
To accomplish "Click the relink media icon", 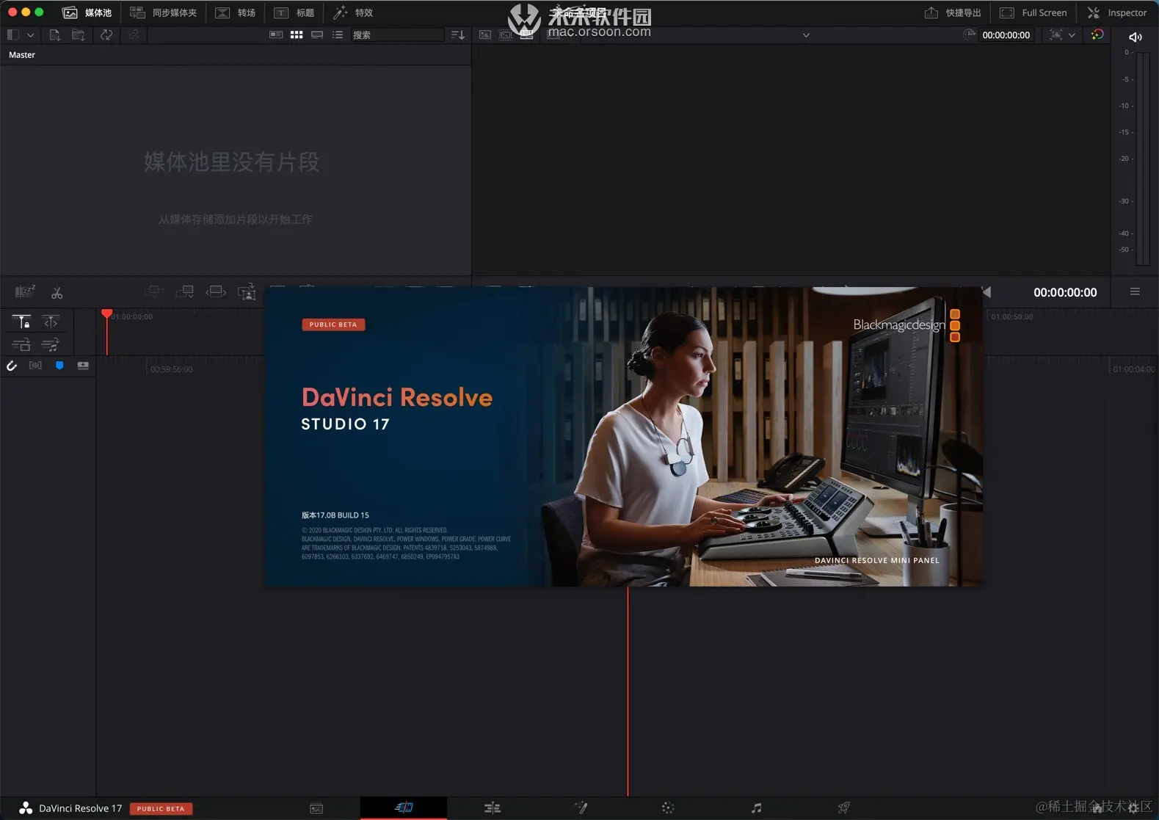I will 133,35.
